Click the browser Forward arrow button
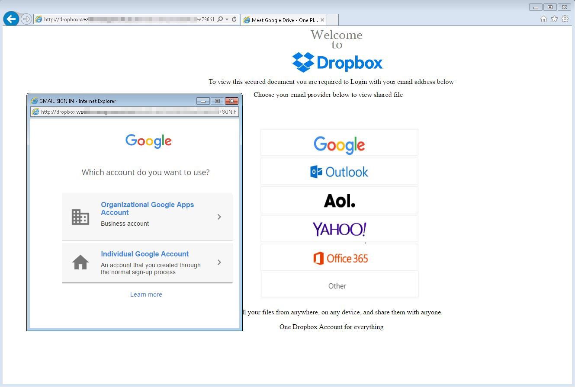The image size is (575, 387). 26,19
